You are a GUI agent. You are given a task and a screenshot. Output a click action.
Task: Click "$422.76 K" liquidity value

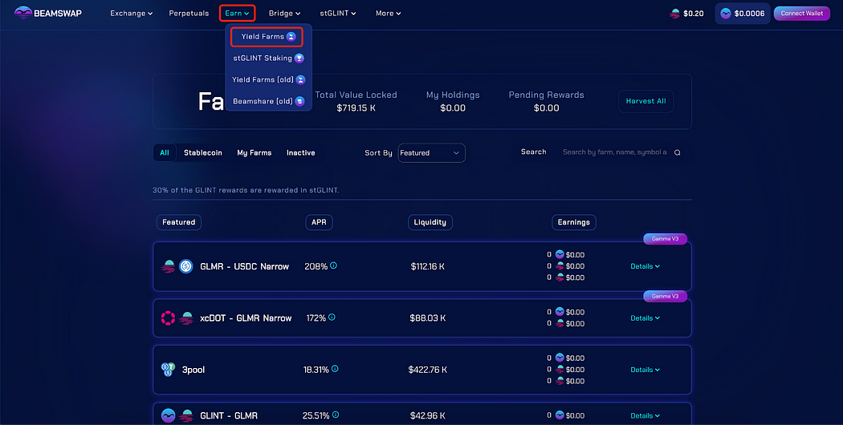427,370
